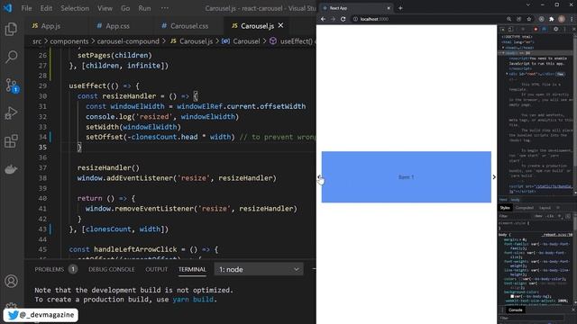Screen dimensions: 577x324
Task: Open Chrome three-dot menu
Action: (572, 19)
